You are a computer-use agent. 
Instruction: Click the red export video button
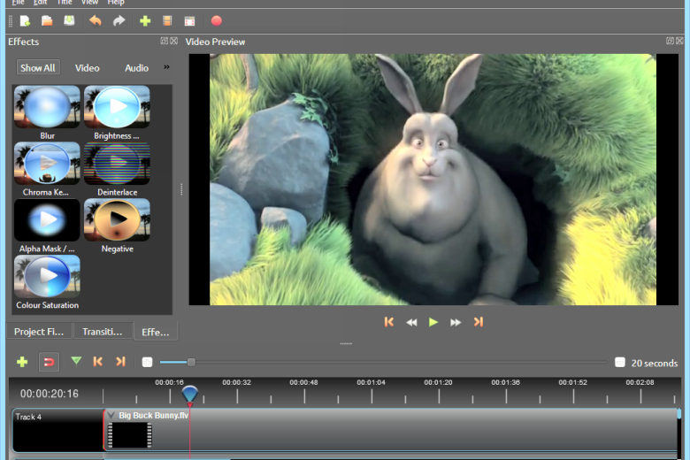coord(216,20)
